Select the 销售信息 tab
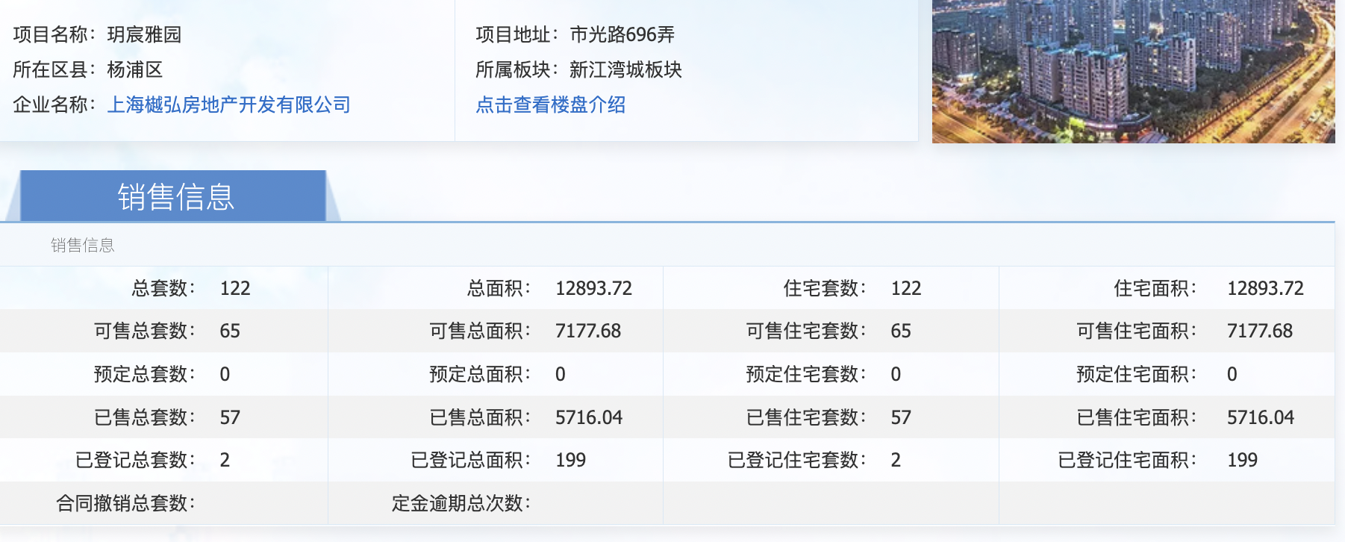 pyautogui.click(x=175, y=197)
